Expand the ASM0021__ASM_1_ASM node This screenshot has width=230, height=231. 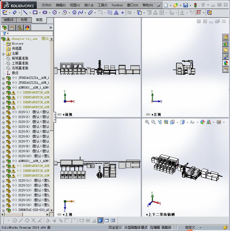tap(3, 162)
